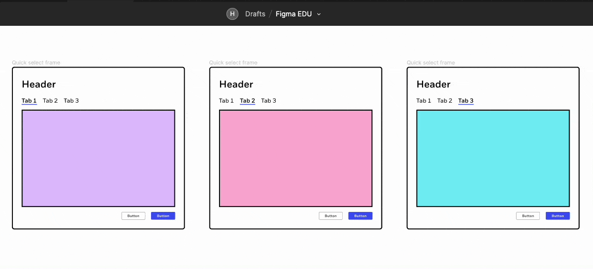Click the Figma EDU file name
Screen dimensions: 593x269
tap(294, 14)
